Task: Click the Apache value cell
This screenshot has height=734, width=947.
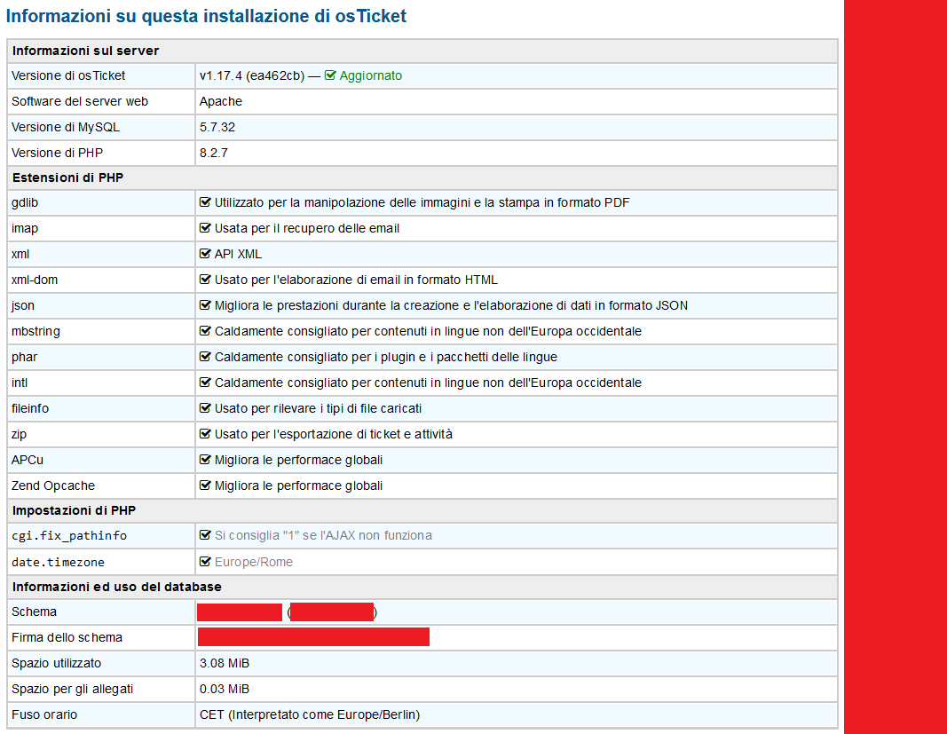Action: coord(517,101)
